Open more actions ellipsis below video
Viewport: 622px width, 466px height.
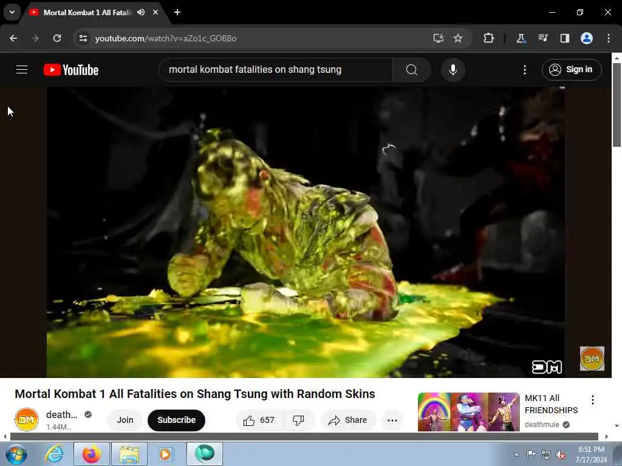tap(392, 420)
